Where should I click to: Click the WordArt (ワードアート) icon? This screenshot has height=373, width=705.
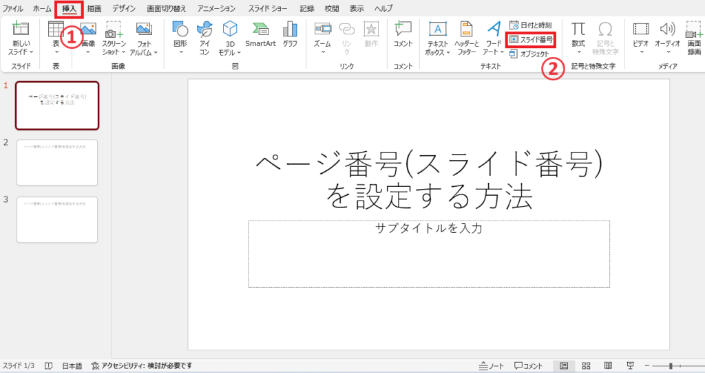click(x=494, y=29)
